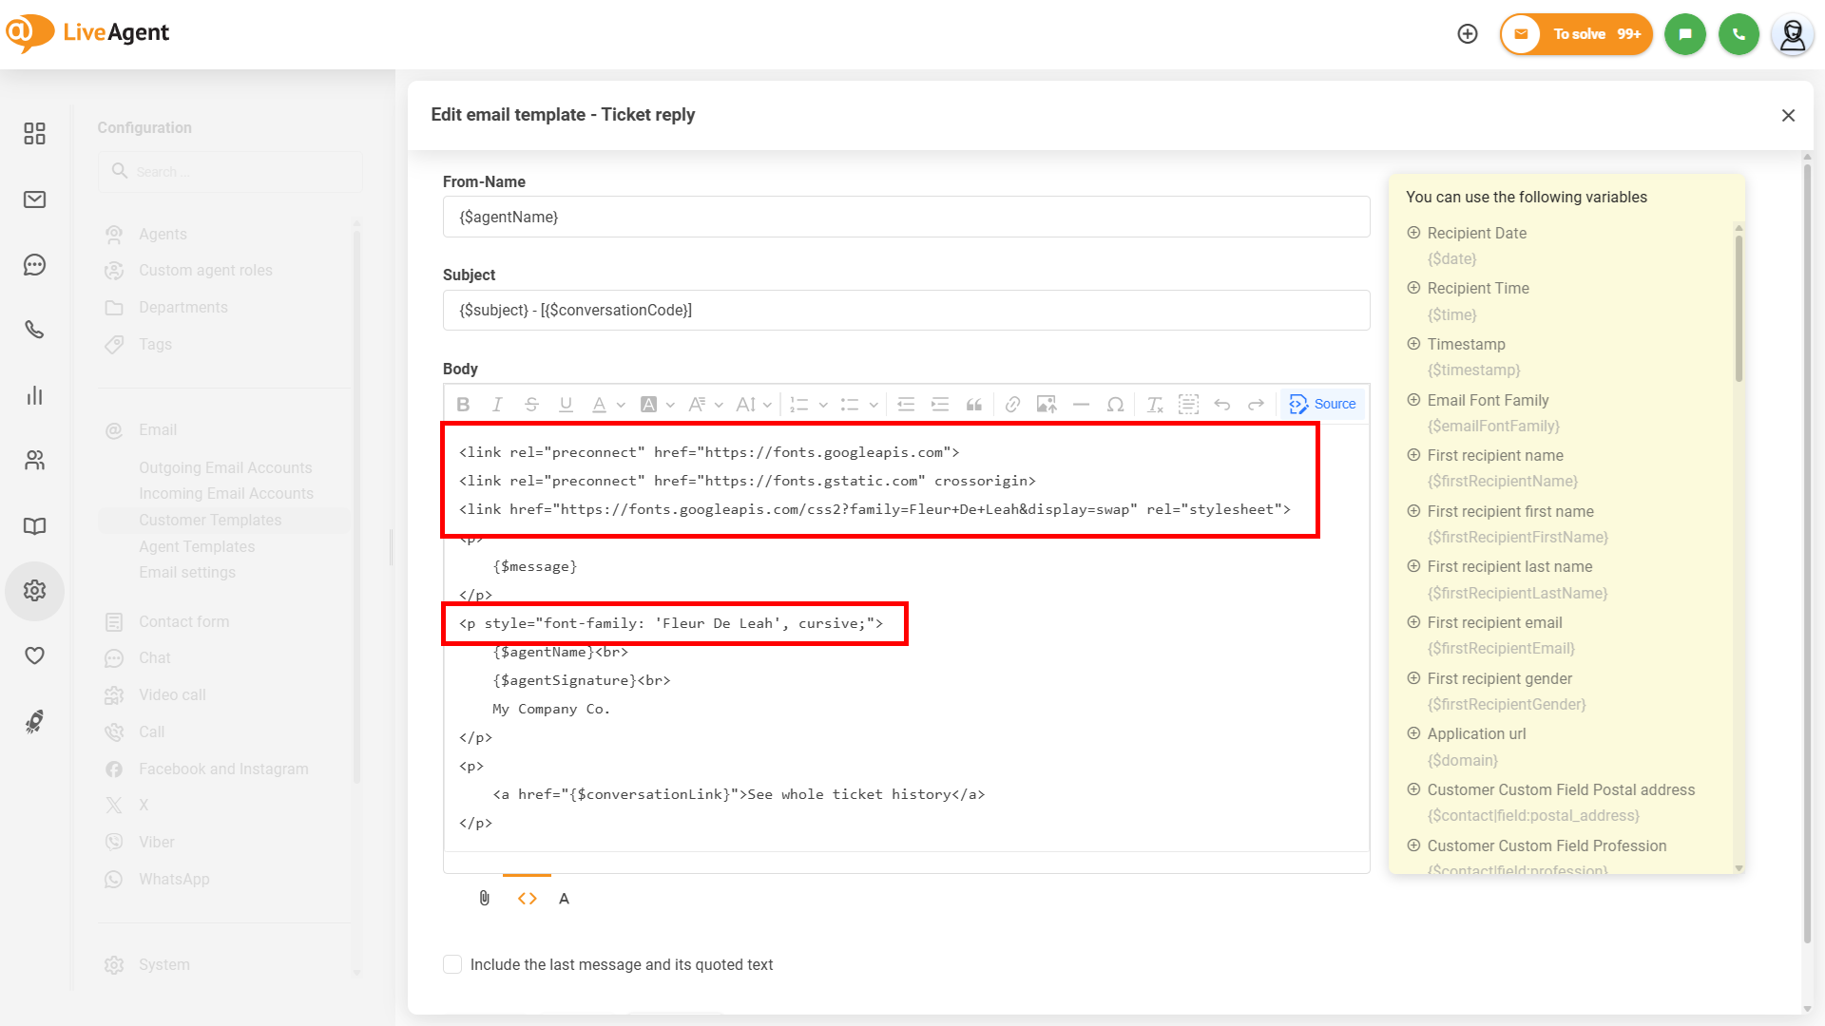1825x1026 pixels.
Task: Toggle Source code view in editor
Action: click(x=1322, y=404)
